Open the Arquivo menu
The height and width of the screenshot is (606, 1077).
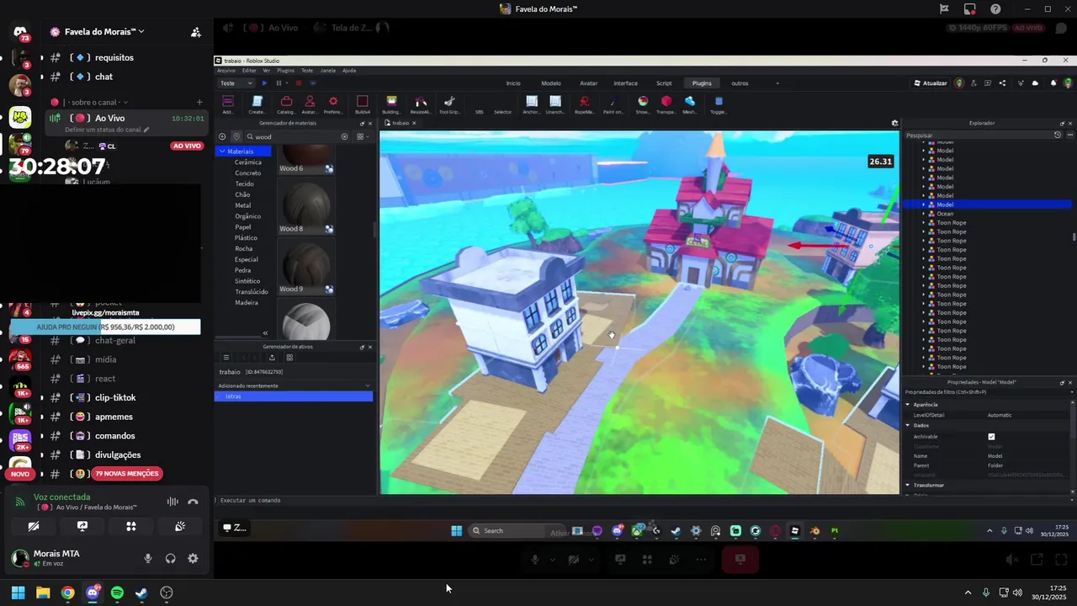[x=226, y=71]
